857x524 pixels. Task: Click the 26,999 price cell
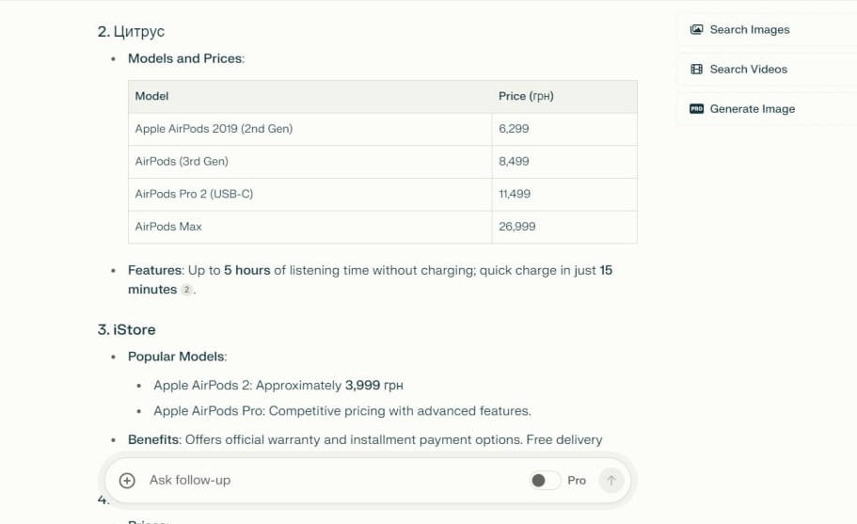pos(517,227)
